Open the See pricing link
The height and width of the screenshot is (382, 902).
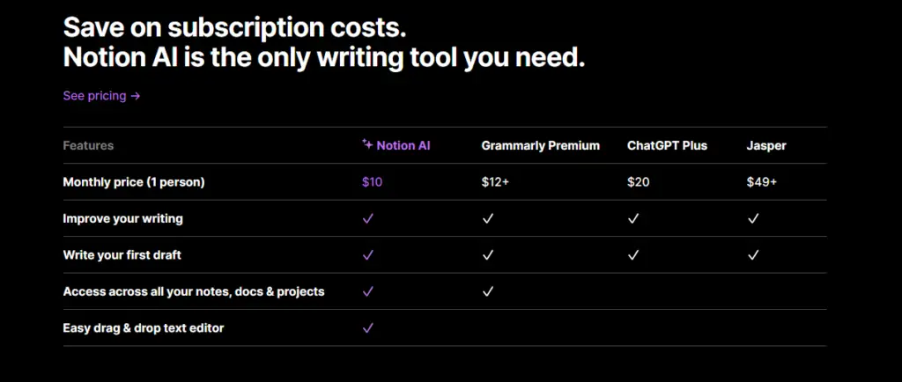click(x=102, y=96)
